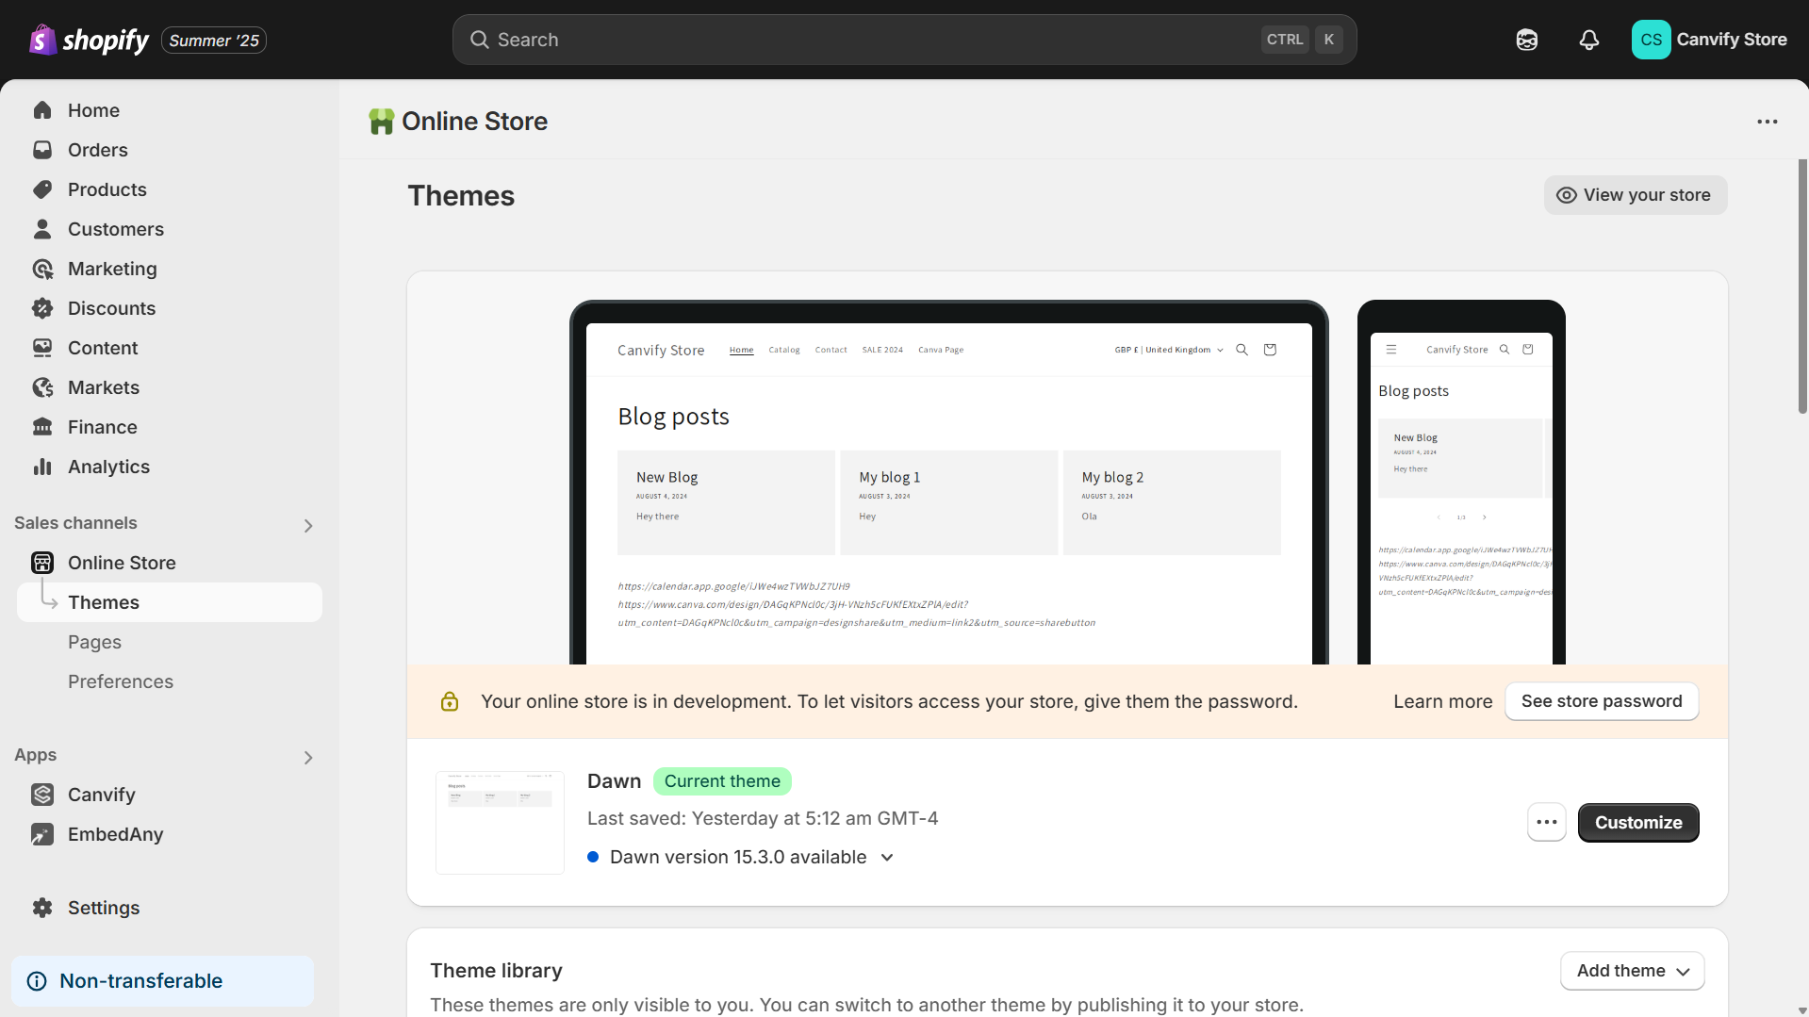Click the Learn more link

pos(1442,701)
